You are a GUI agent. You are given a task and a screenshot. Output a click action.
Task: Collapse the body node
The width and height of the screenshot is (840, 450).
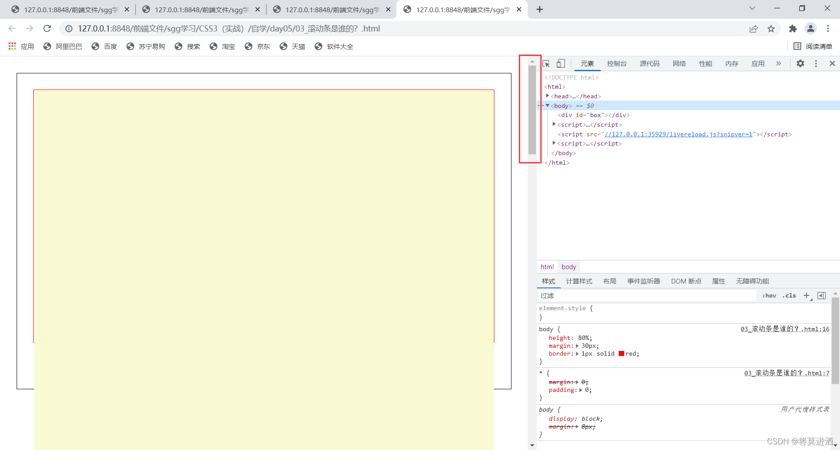point(547,105)
